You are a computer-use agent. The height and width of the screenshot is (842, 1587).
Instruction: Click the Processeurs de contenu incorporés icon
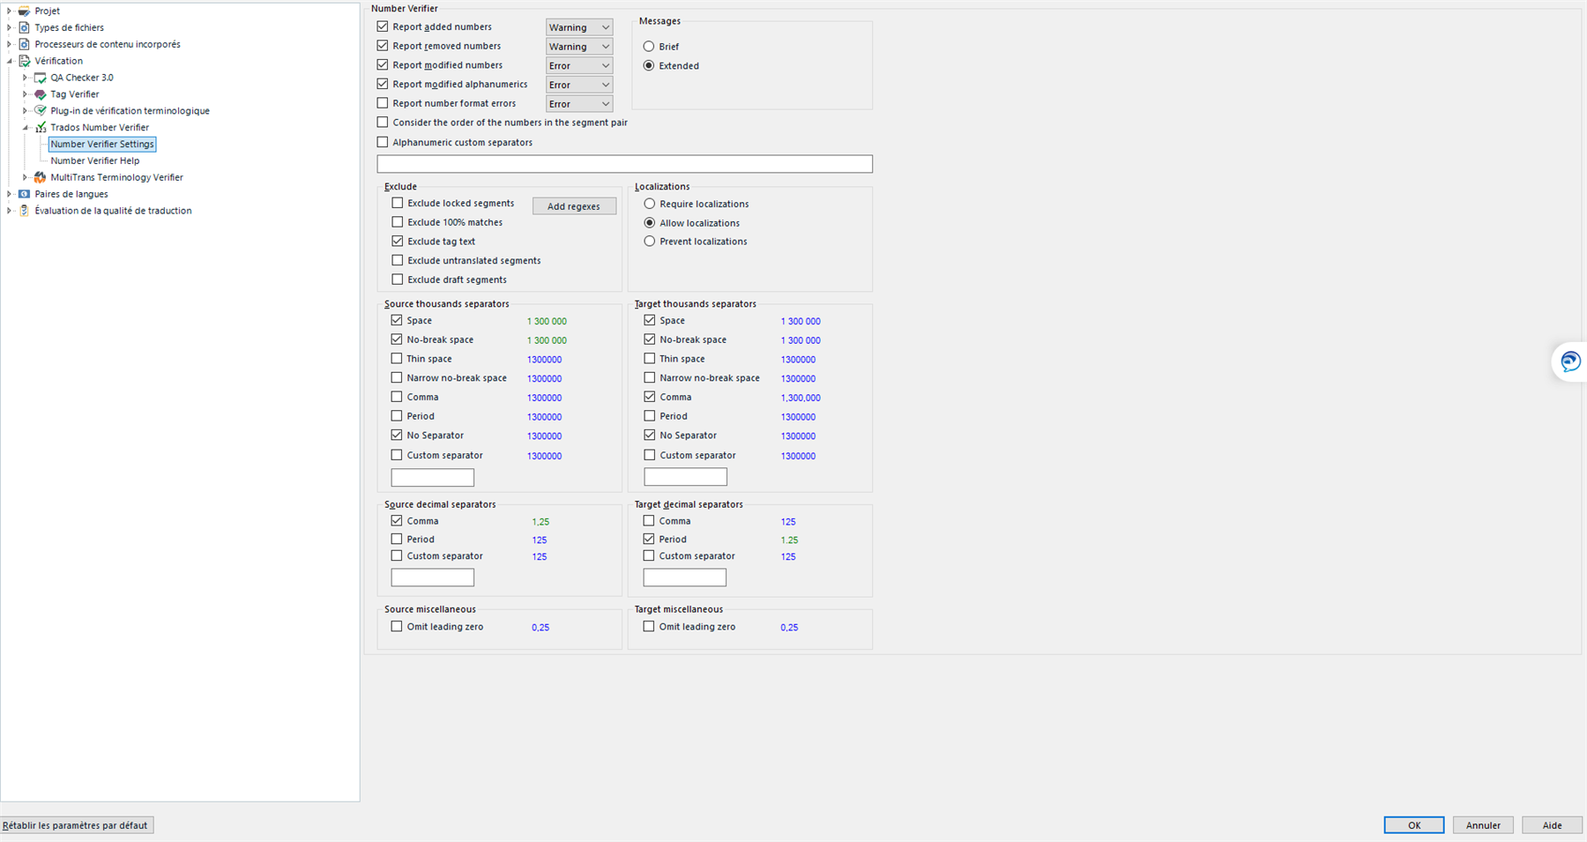(24, 44)
